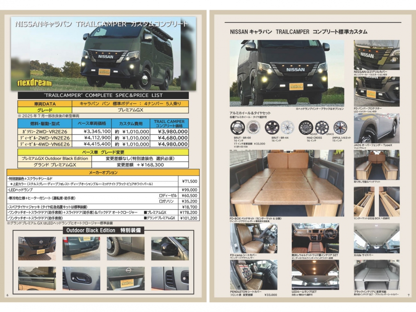Select the ガソリン・2WD・VR2E26 row label

[45, 132]
